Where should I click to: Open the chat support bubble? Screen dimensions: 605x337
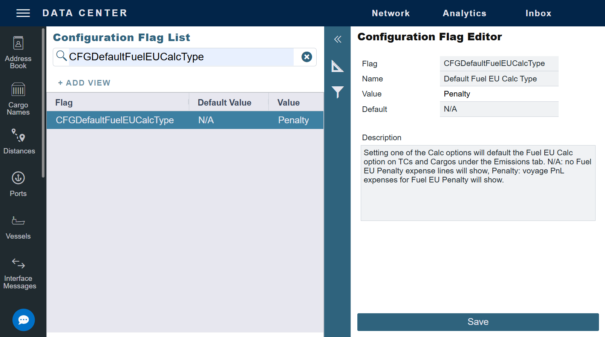[23, 320]
